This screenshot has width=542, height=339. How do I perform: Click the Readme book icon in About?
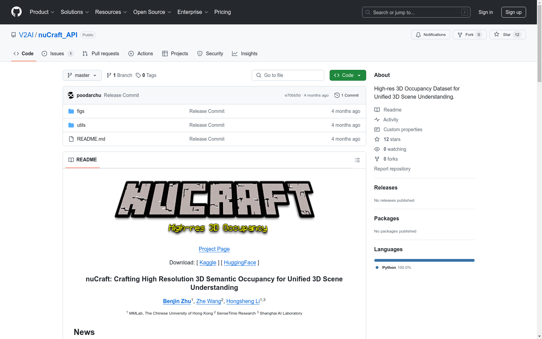[x=377, y=110]
